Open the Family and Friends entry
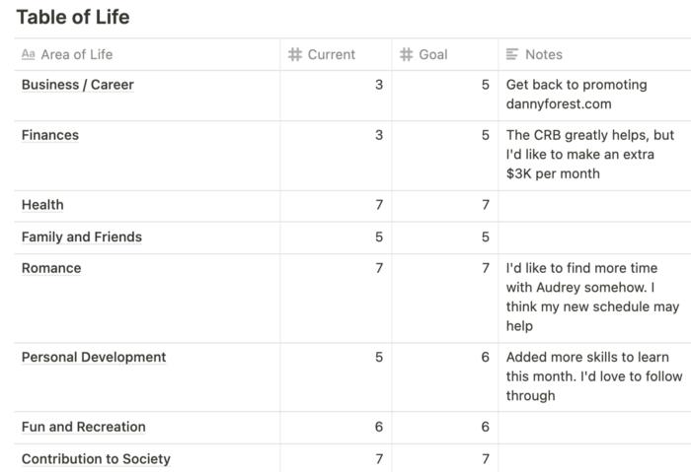Viewport: 691px width, 472px height. coord(82,237)
